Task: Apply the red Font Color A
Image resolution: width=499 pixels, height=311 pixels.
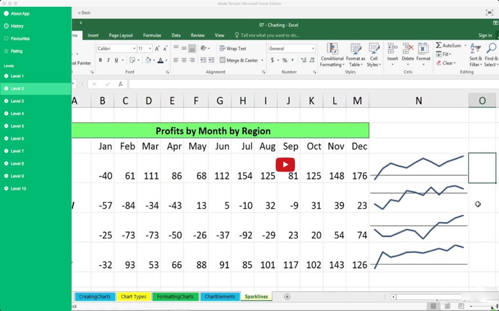Action: (160, 60)
